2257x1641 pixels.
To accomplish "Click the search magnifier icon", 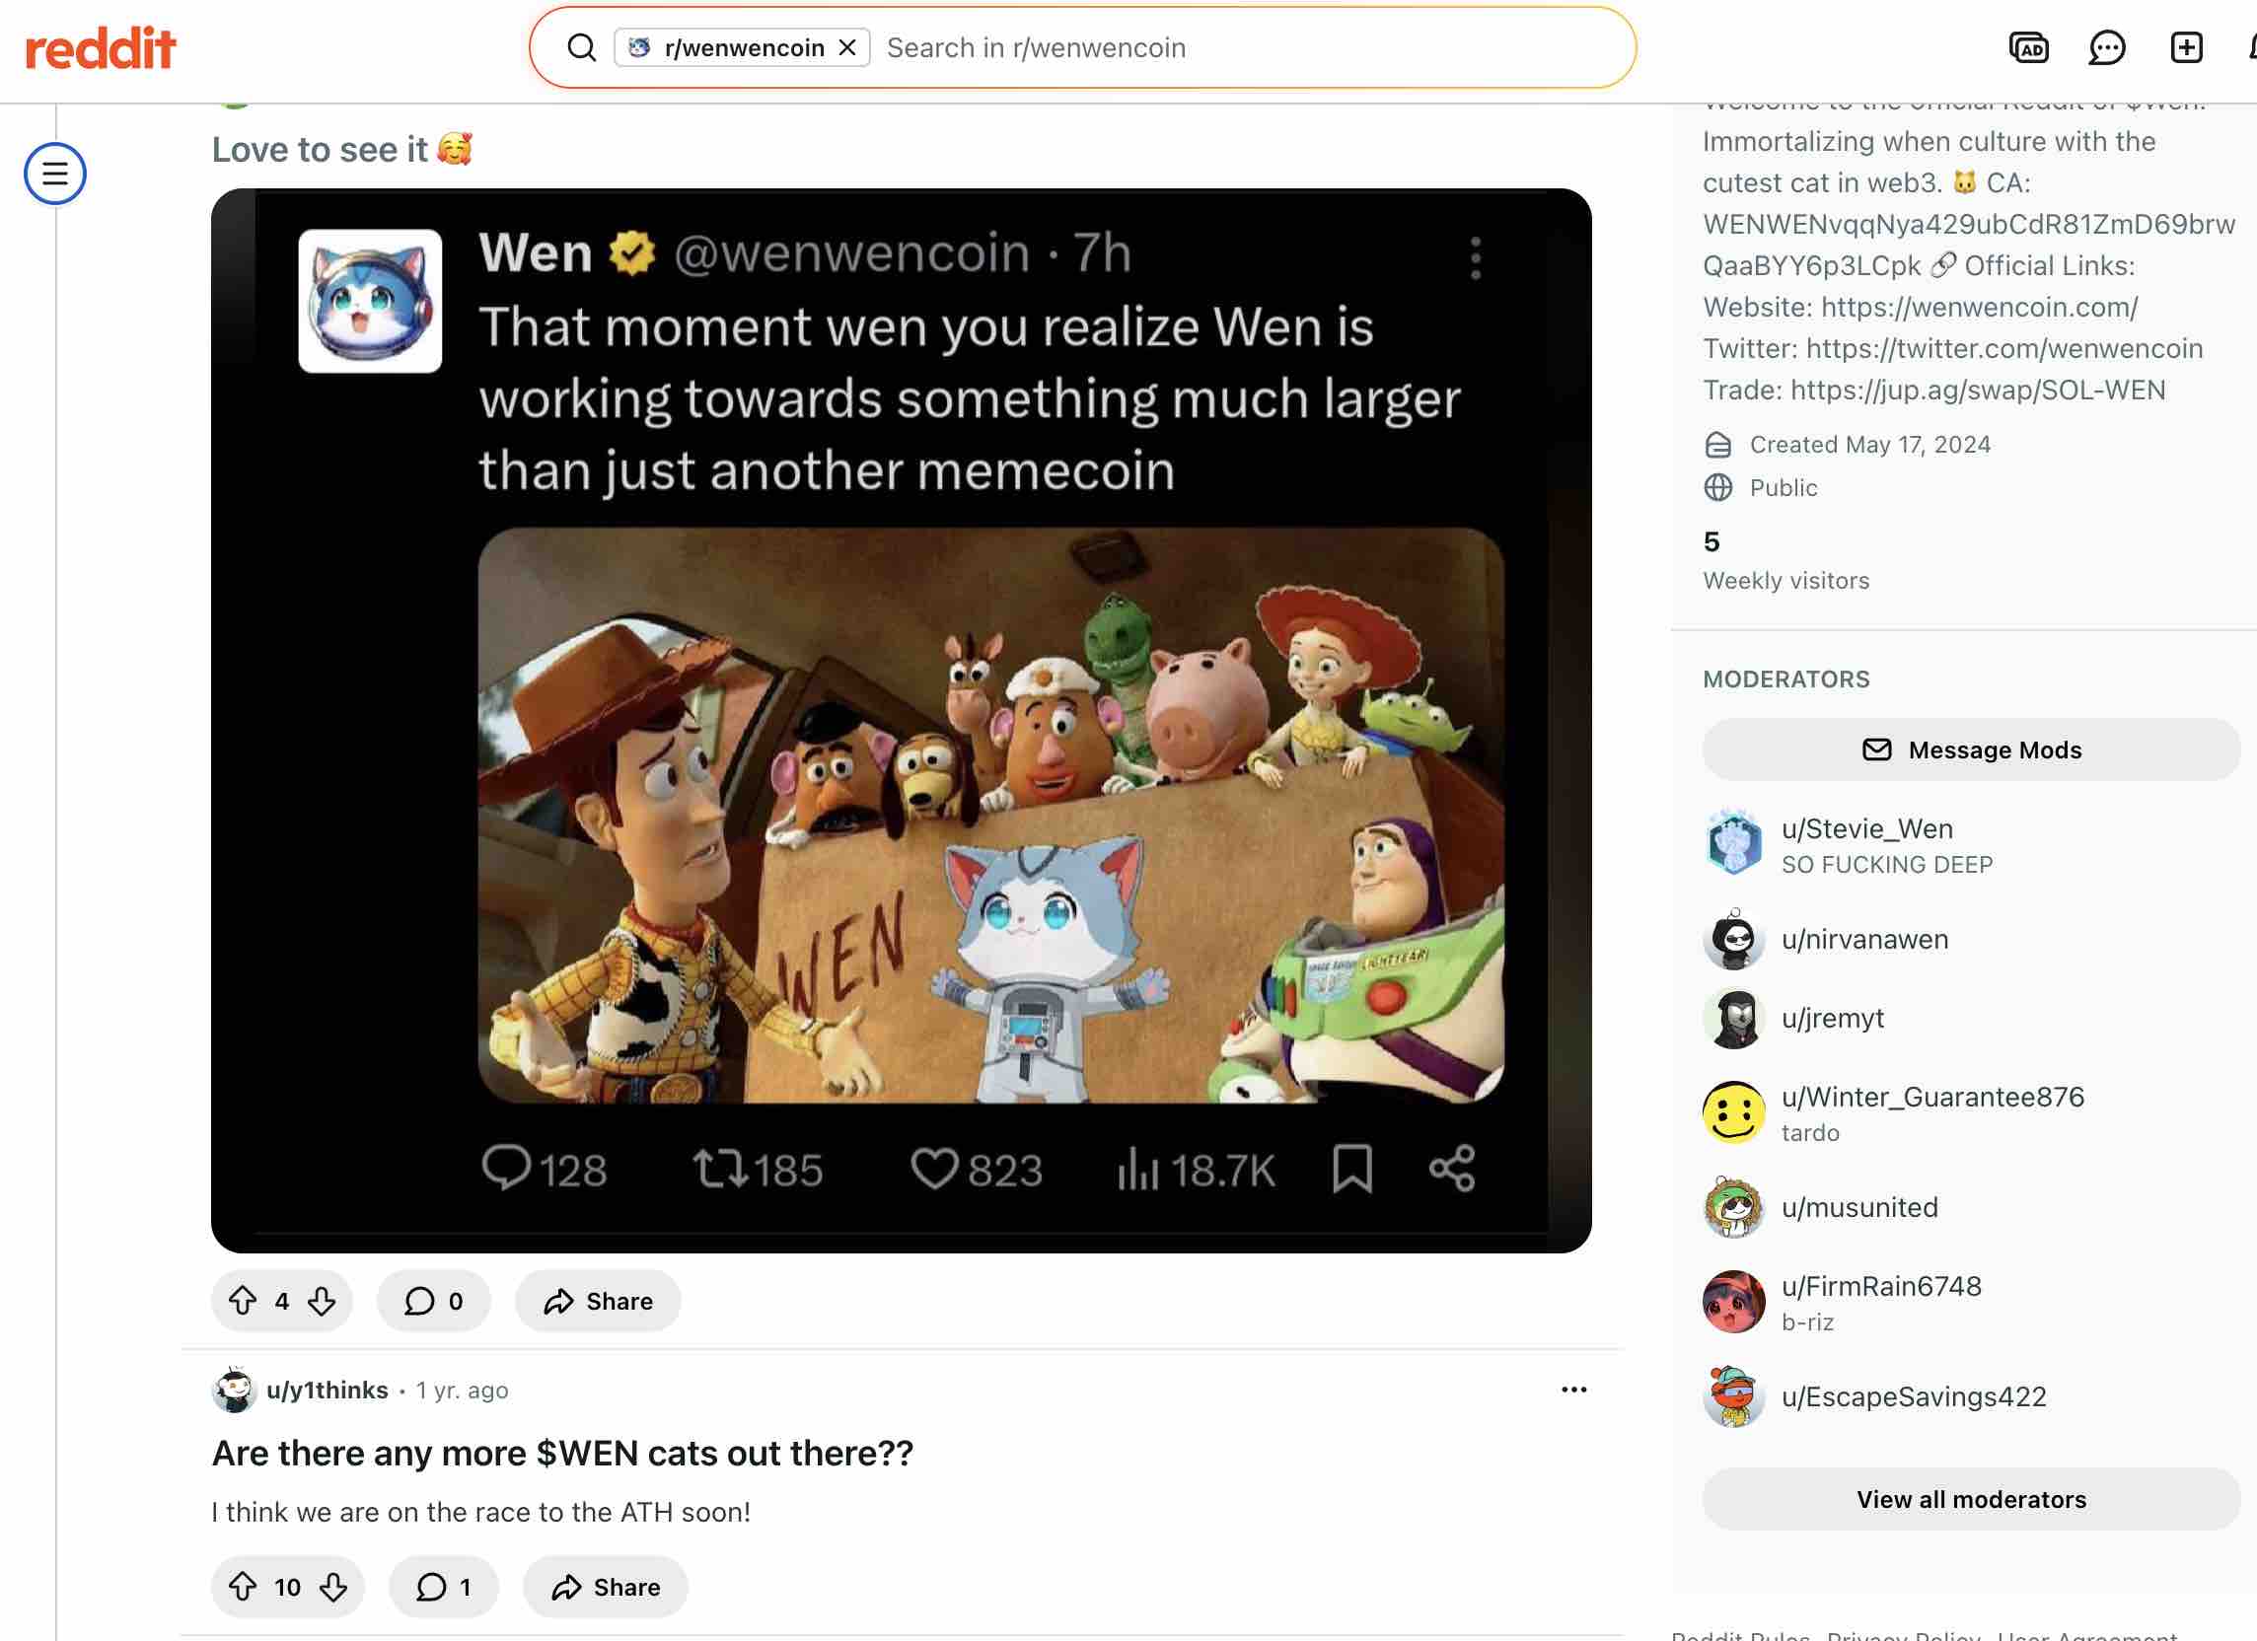I will coord(581,47).
